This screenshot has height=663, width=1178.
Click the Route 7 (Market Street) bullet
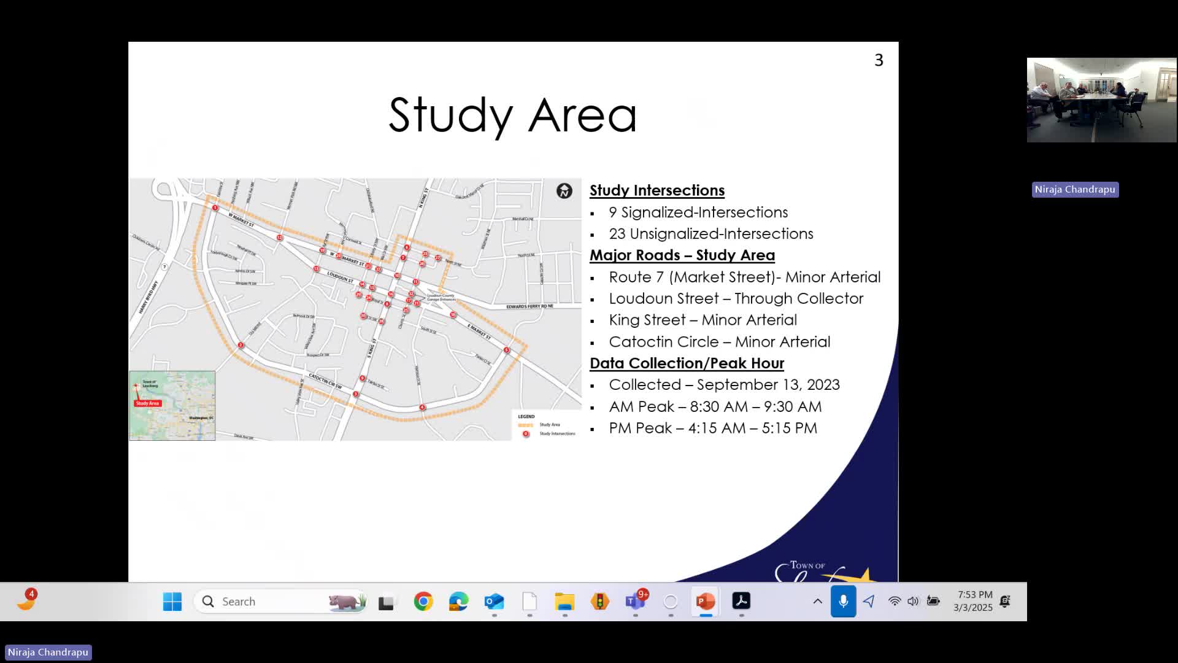coord(745,277)
